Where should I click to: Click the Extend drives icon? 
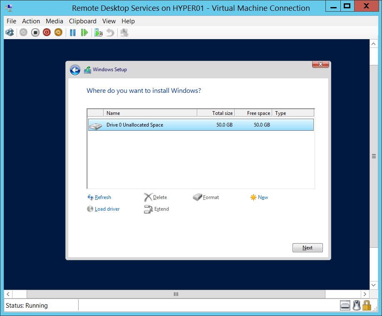click(x=148, y=209)
